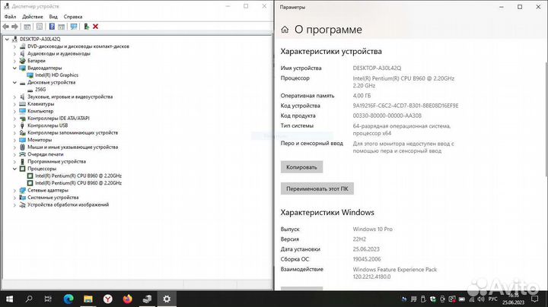Click the network tray icon
This screenshot has height=307, width=548.
click(472, 299)
